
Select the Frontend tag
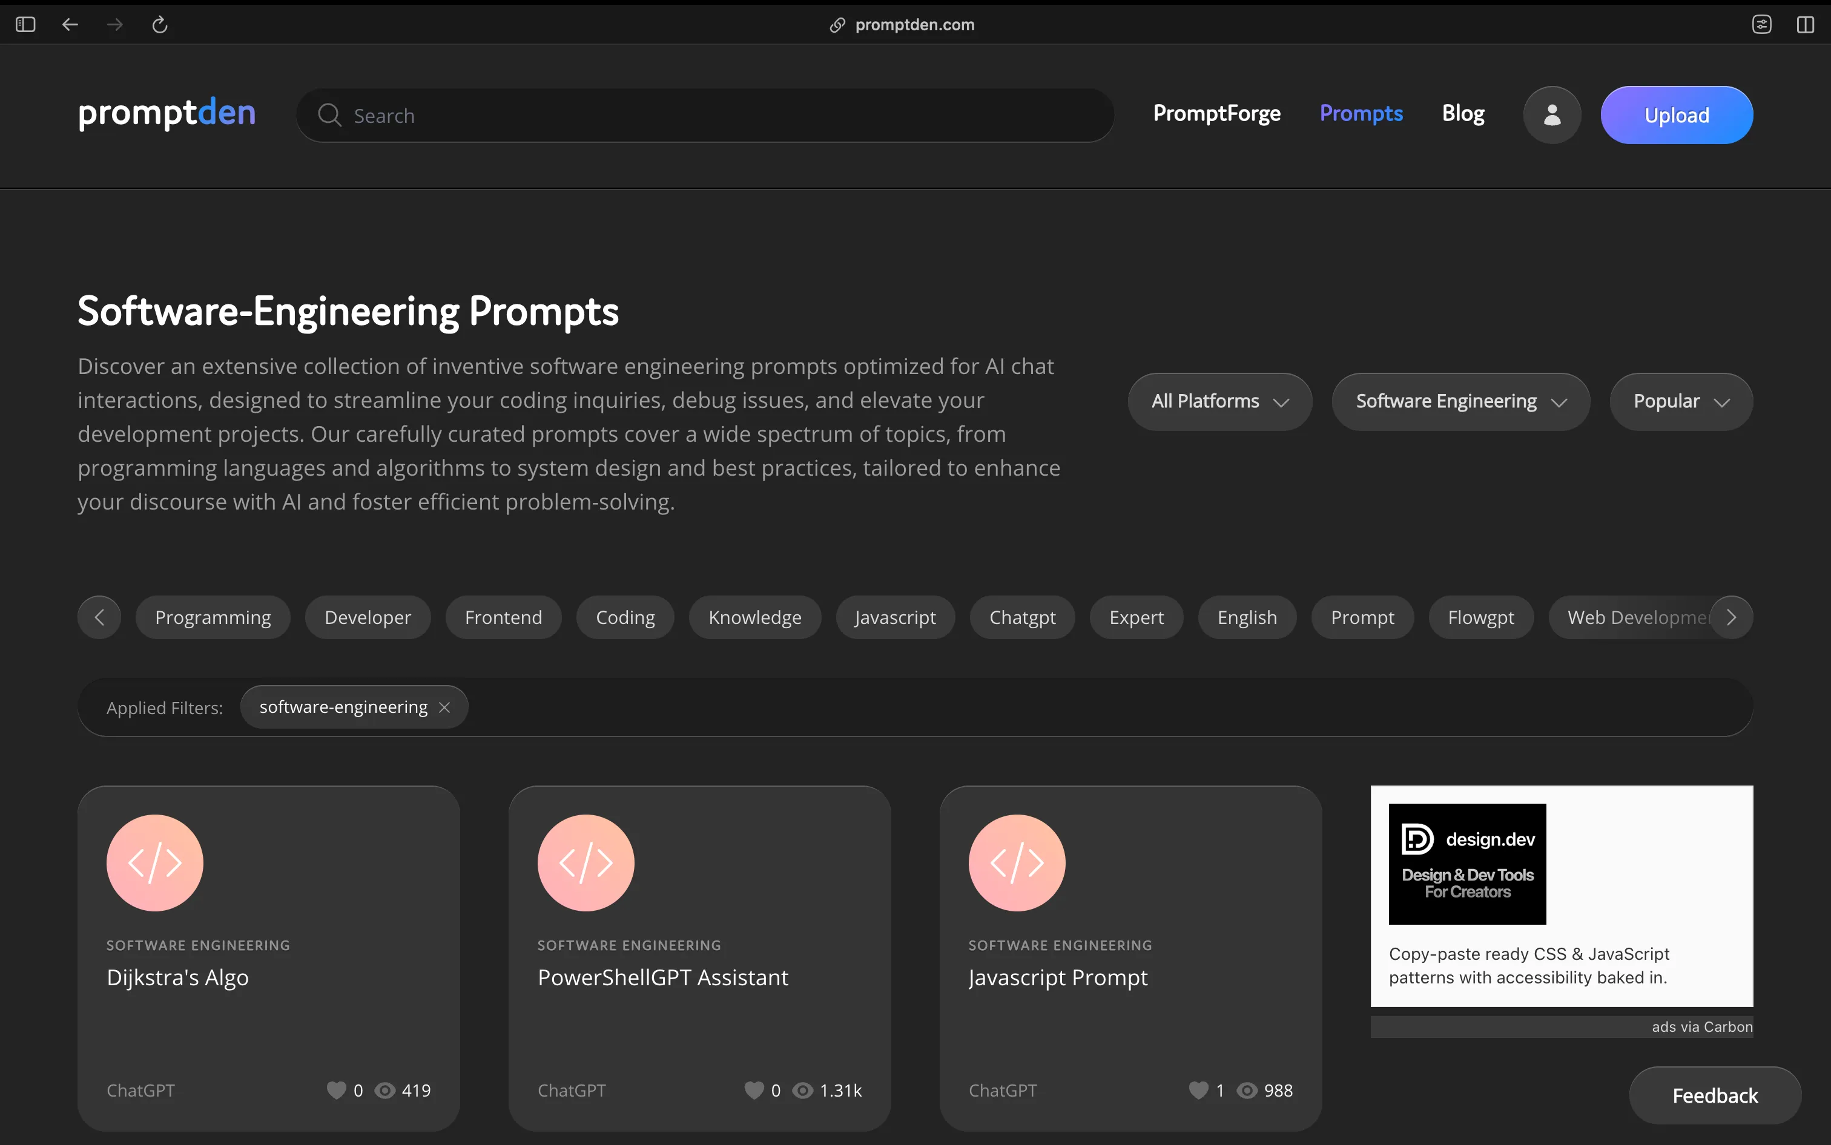(x=503, y=617)
